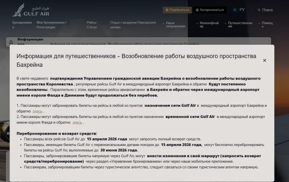
Task: Click the warning triangle alert icon
Action: [11, 42]
